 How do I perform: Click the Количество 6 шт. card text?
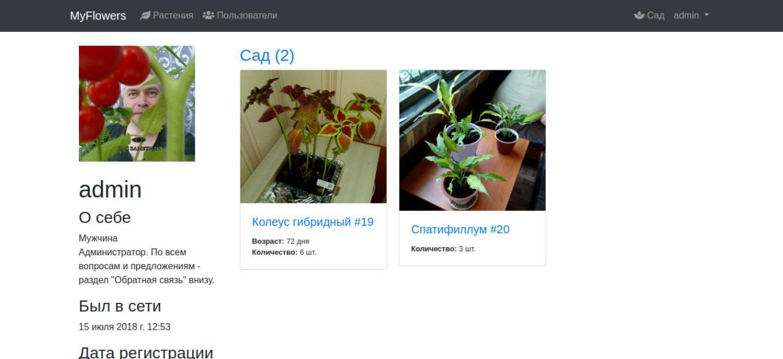point(284,252)
